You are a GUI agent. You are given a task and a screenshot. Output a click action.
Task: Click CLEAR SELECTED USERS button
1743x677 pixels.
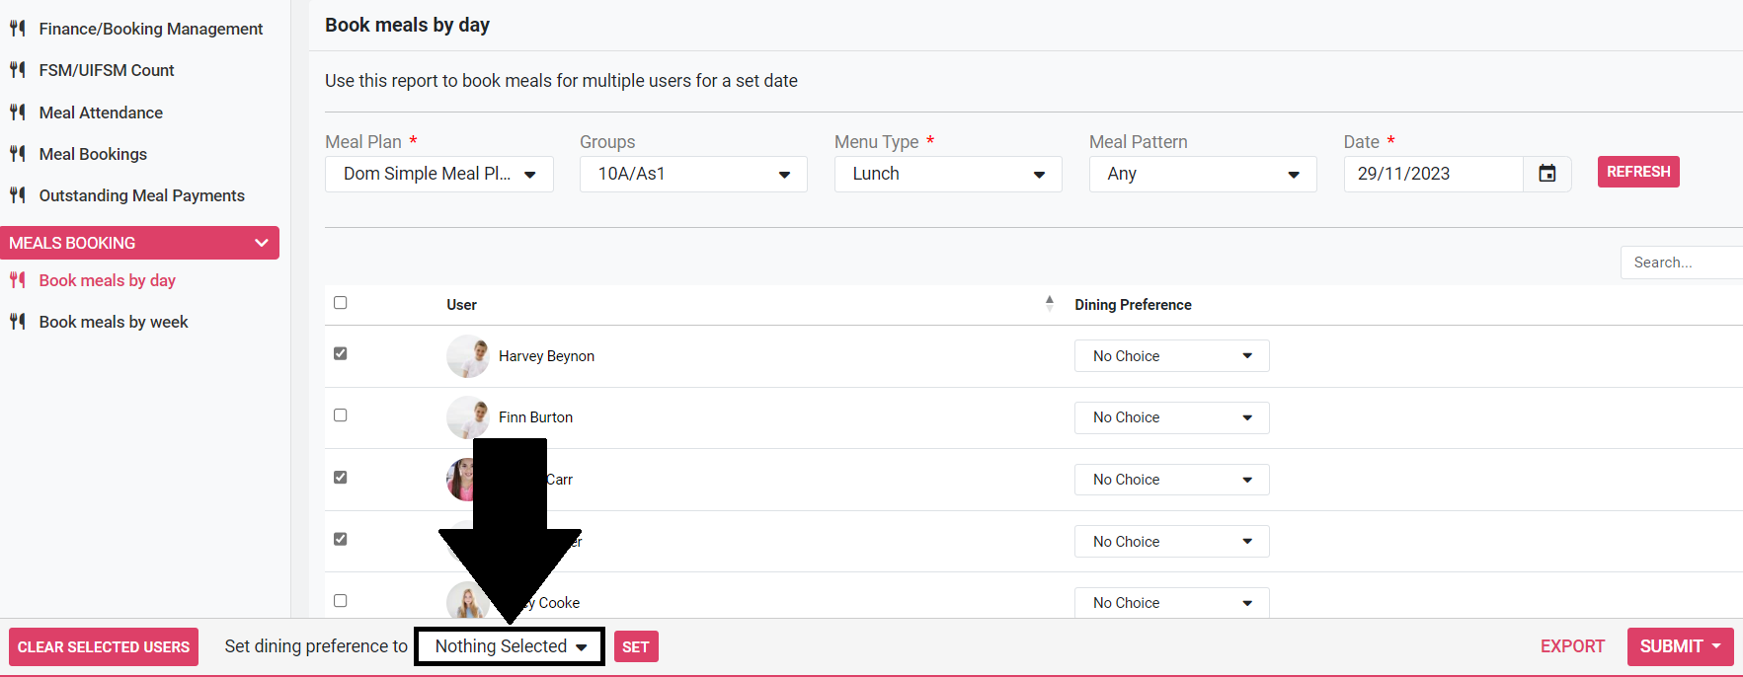[x=104, y=647]
